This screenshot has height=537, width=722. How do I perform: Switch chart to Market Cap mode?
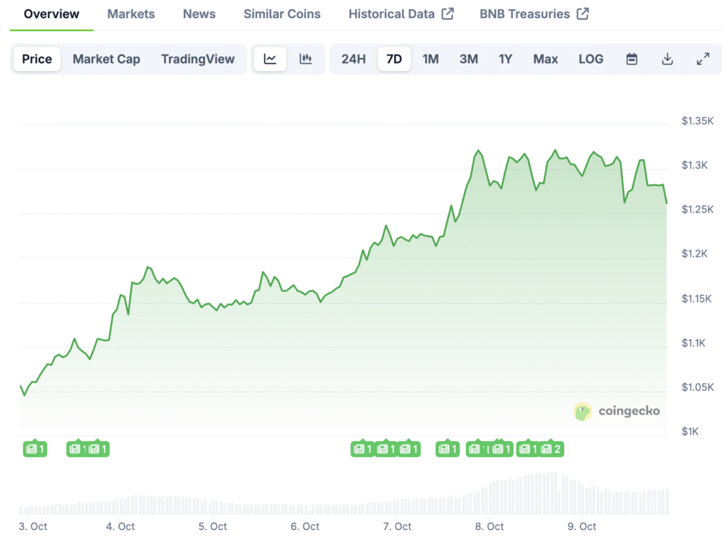106,59
